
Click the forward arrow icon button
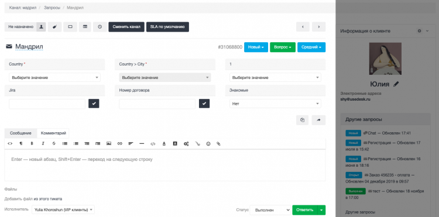(318, 120)
